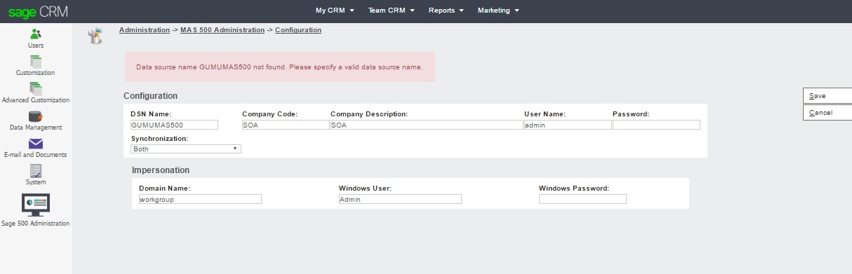This screenshot has height=274, width=852.
Task: Open the Reports menu
Action: tap(446, 11)
